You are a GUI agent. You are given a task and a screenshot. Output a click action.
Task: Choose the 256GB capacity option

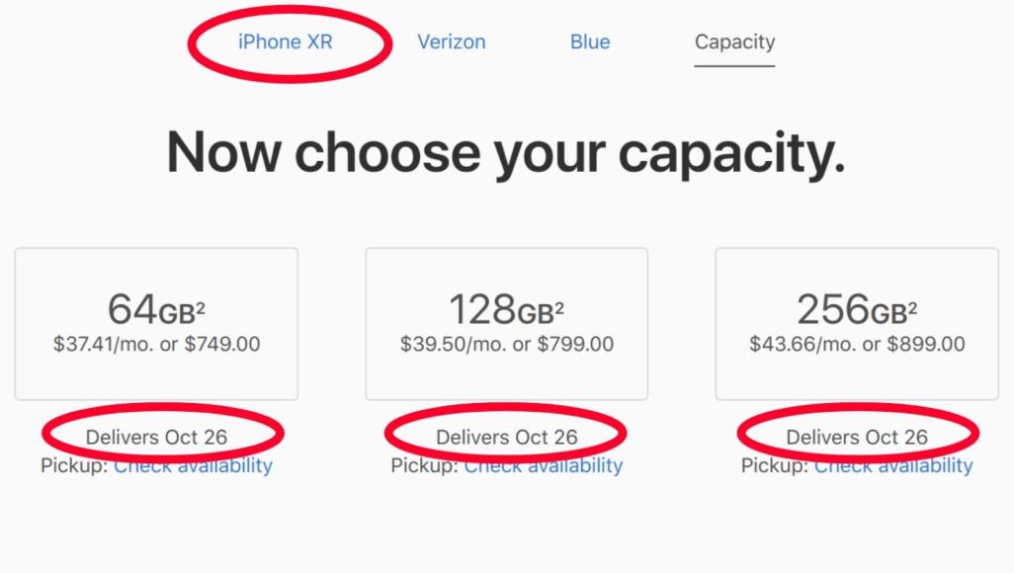click(x=857, y=323)
